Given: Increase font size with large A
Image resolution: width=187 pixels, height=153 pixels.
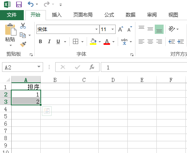Looking at the screenshot, I should [x=121, y=29].
